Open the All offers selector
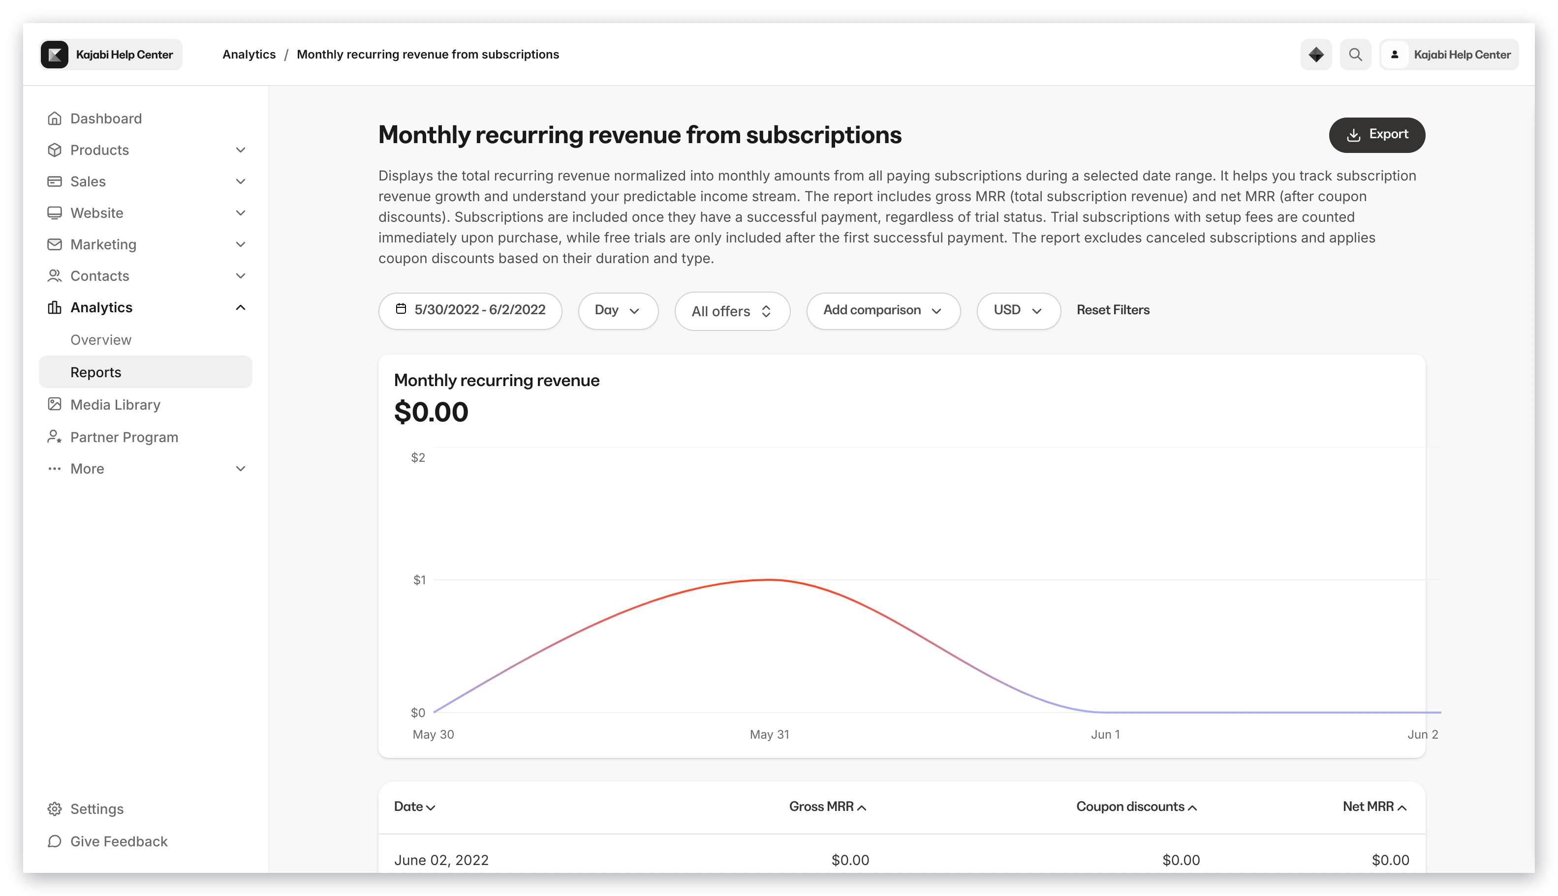Viewport: 1558px width, 896px height. pos(732,311)
